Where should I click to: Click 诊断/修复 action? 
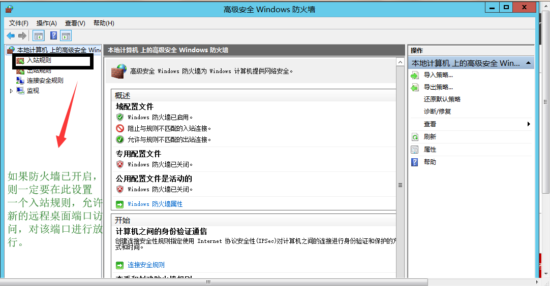coord(437,112)
